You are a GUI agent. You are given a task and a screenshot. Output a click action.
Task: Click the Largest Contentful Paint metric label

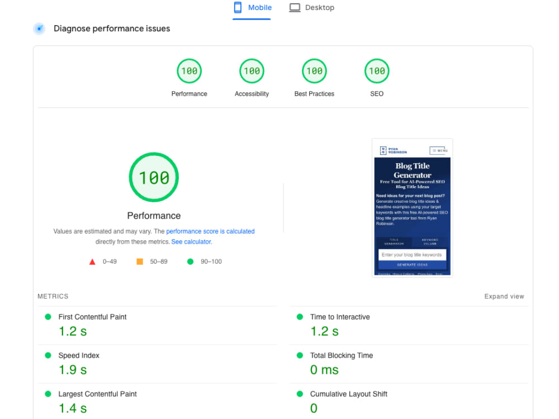click(97, 394)
